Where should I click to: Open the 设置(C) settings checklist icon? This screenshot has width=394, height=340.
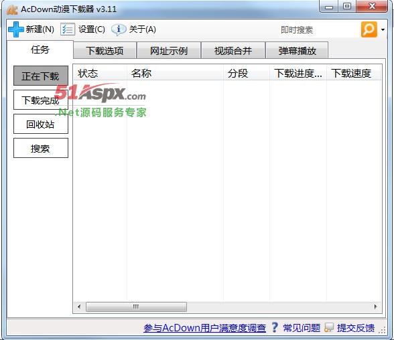click(68, 29)
